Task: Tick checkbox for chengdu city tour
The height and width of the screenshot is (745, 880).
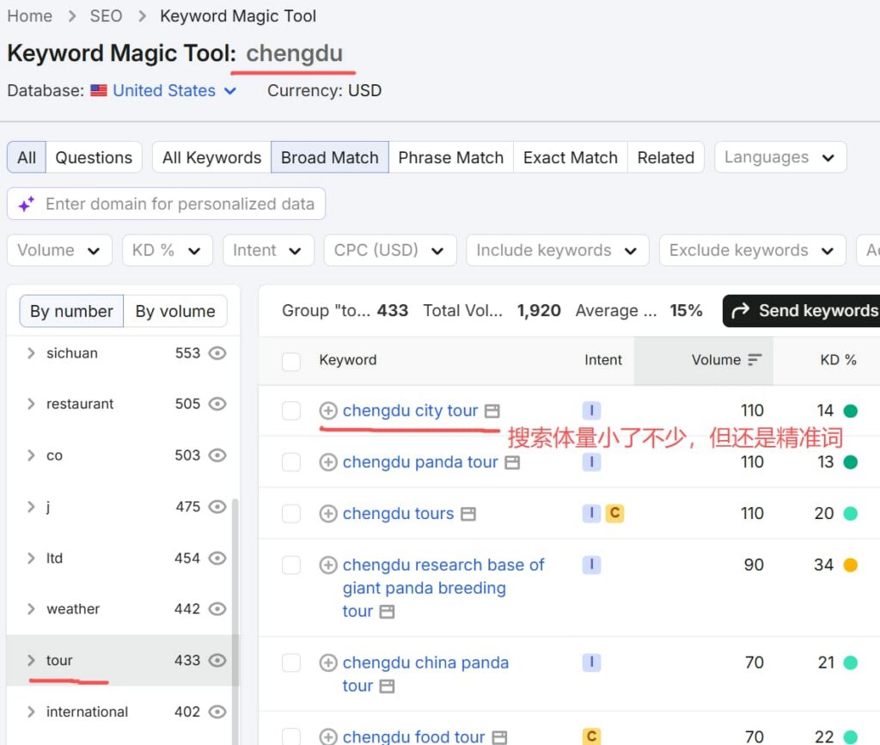Action: coord(291,411)
